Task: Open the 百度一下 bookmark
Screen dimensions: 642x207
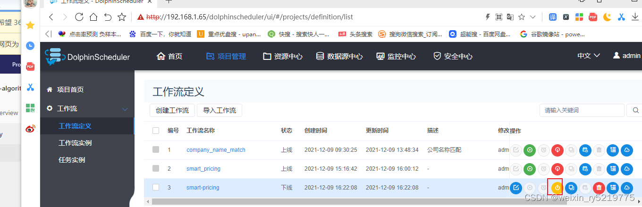Action: pos(160,34)
